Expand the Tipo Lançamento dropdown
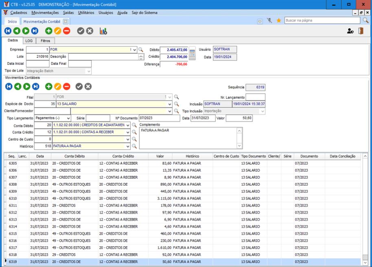The image size is (372, 267). point(68,118)
